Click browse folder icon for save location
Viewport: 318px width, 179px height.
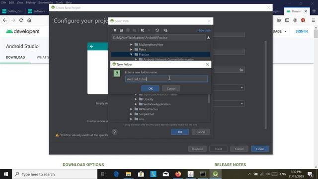(241, 70)
